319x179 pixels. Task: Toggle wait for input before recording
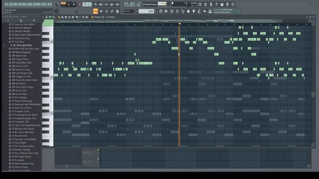pyautogui.click(x=101, y=4)
